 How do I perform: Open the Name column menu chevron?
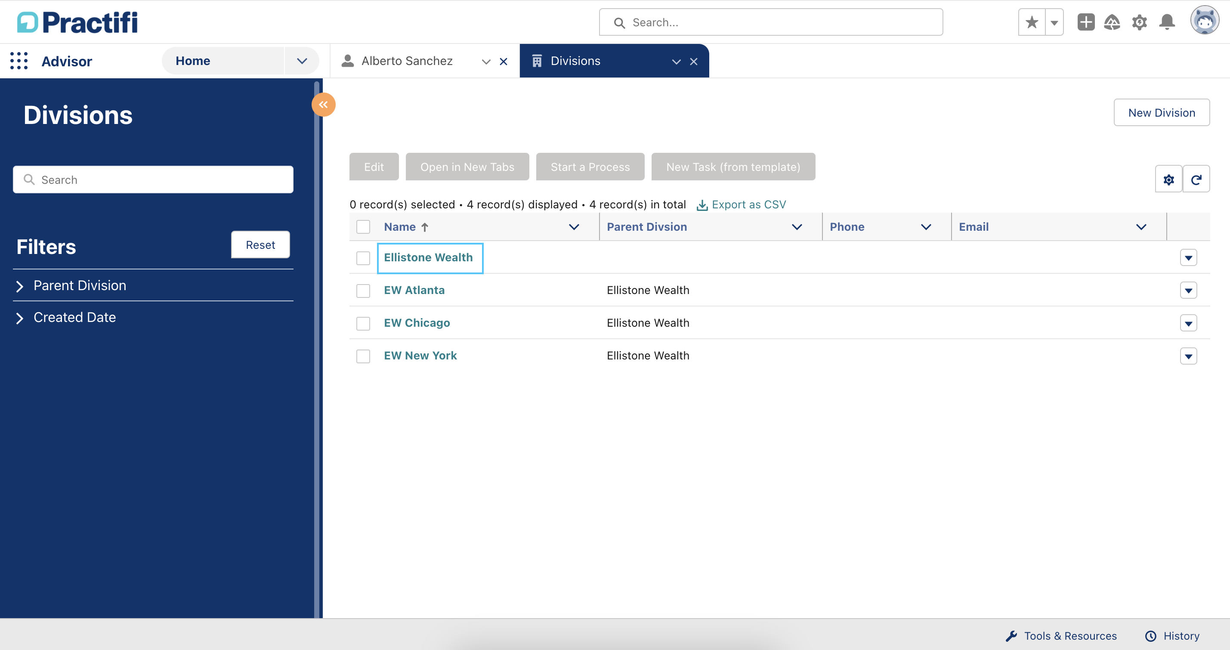pyautogui.click(x=574, y=227)
